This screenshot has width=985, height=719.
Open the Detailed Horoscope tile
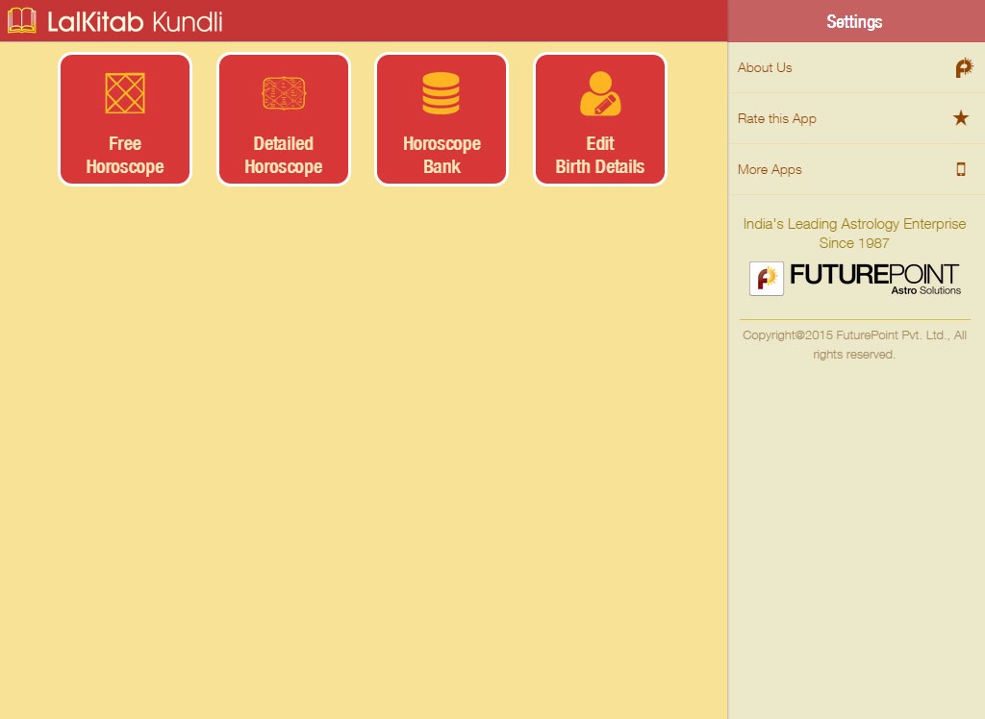(x=284, y=119)
